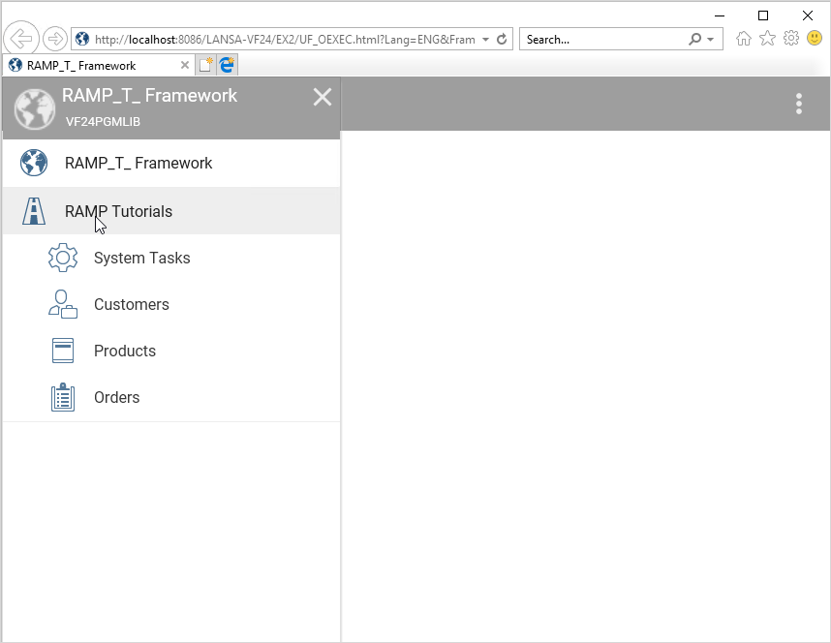Click the smiley feedback icon
This screenshot has height=643, width=831.
click(814, 38)
